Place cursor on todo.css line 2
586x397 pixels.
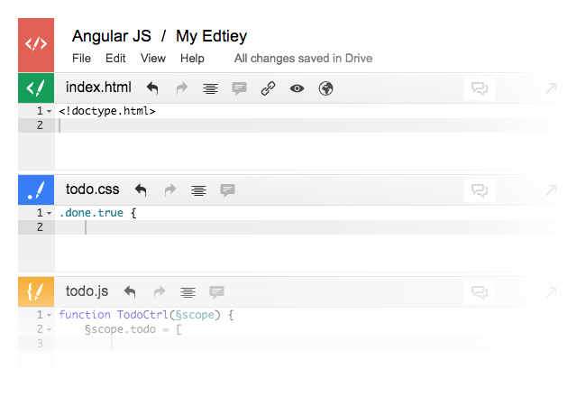coord(308,227)
